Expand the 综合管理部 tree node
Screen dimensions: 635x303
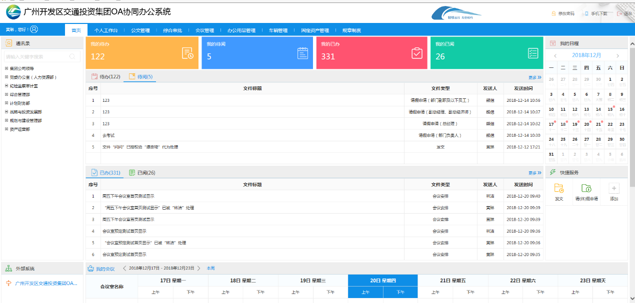[x=6, y=94]
